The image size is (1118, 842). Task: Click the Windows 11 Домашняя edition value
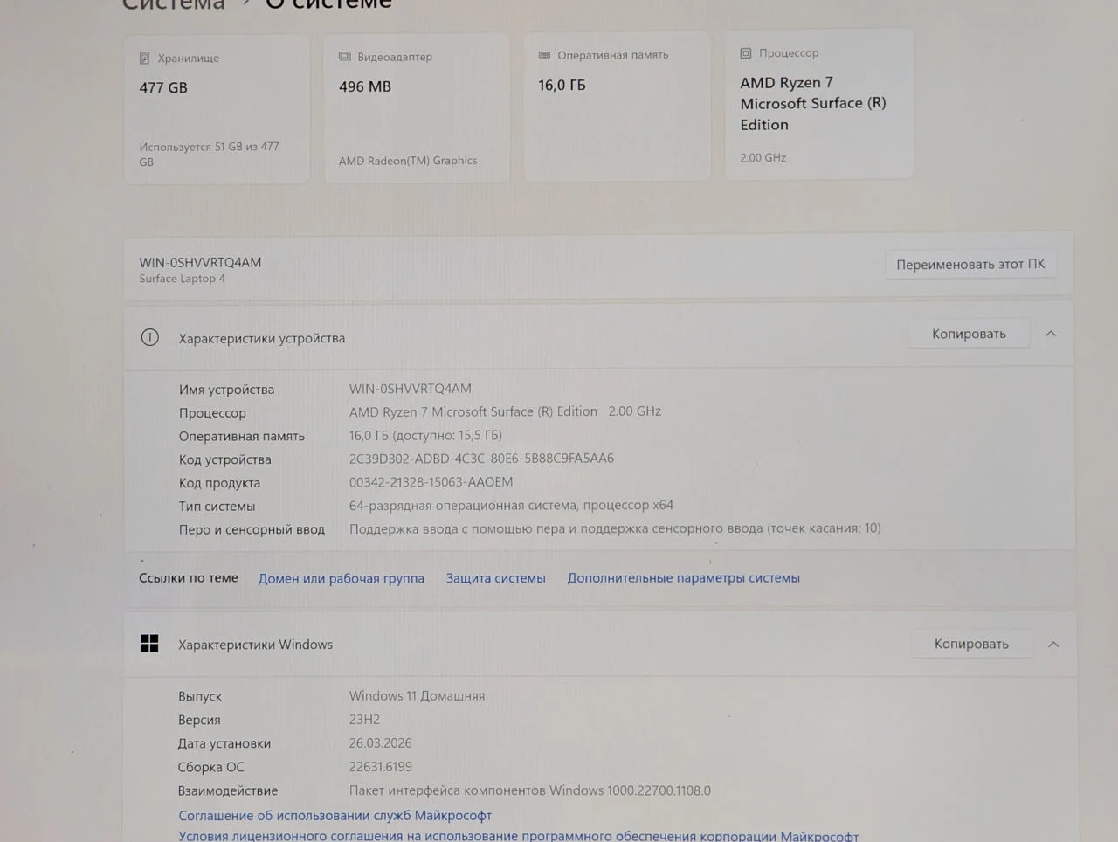pyautogui.click(x=417, y=696)
